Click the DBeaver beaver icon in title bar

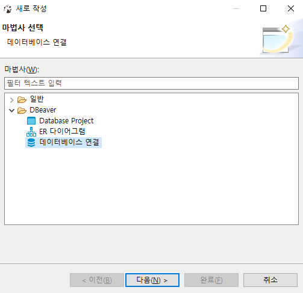click(x=8, y=9)
